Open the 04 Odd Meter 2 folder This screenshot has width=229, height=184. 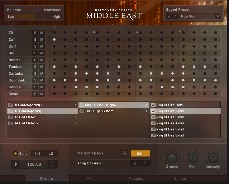point(43,123)
